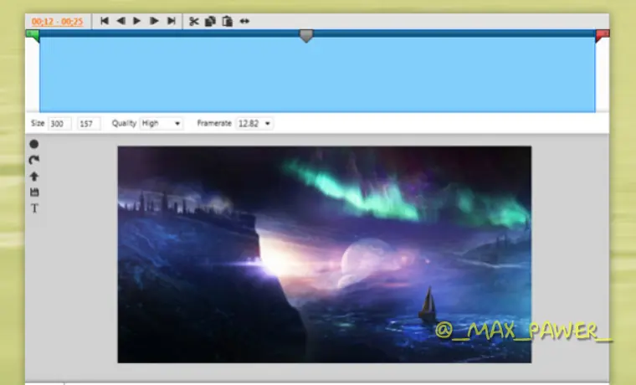
Task: Edit the width field showing 300
Action: [x=59, y=124]
